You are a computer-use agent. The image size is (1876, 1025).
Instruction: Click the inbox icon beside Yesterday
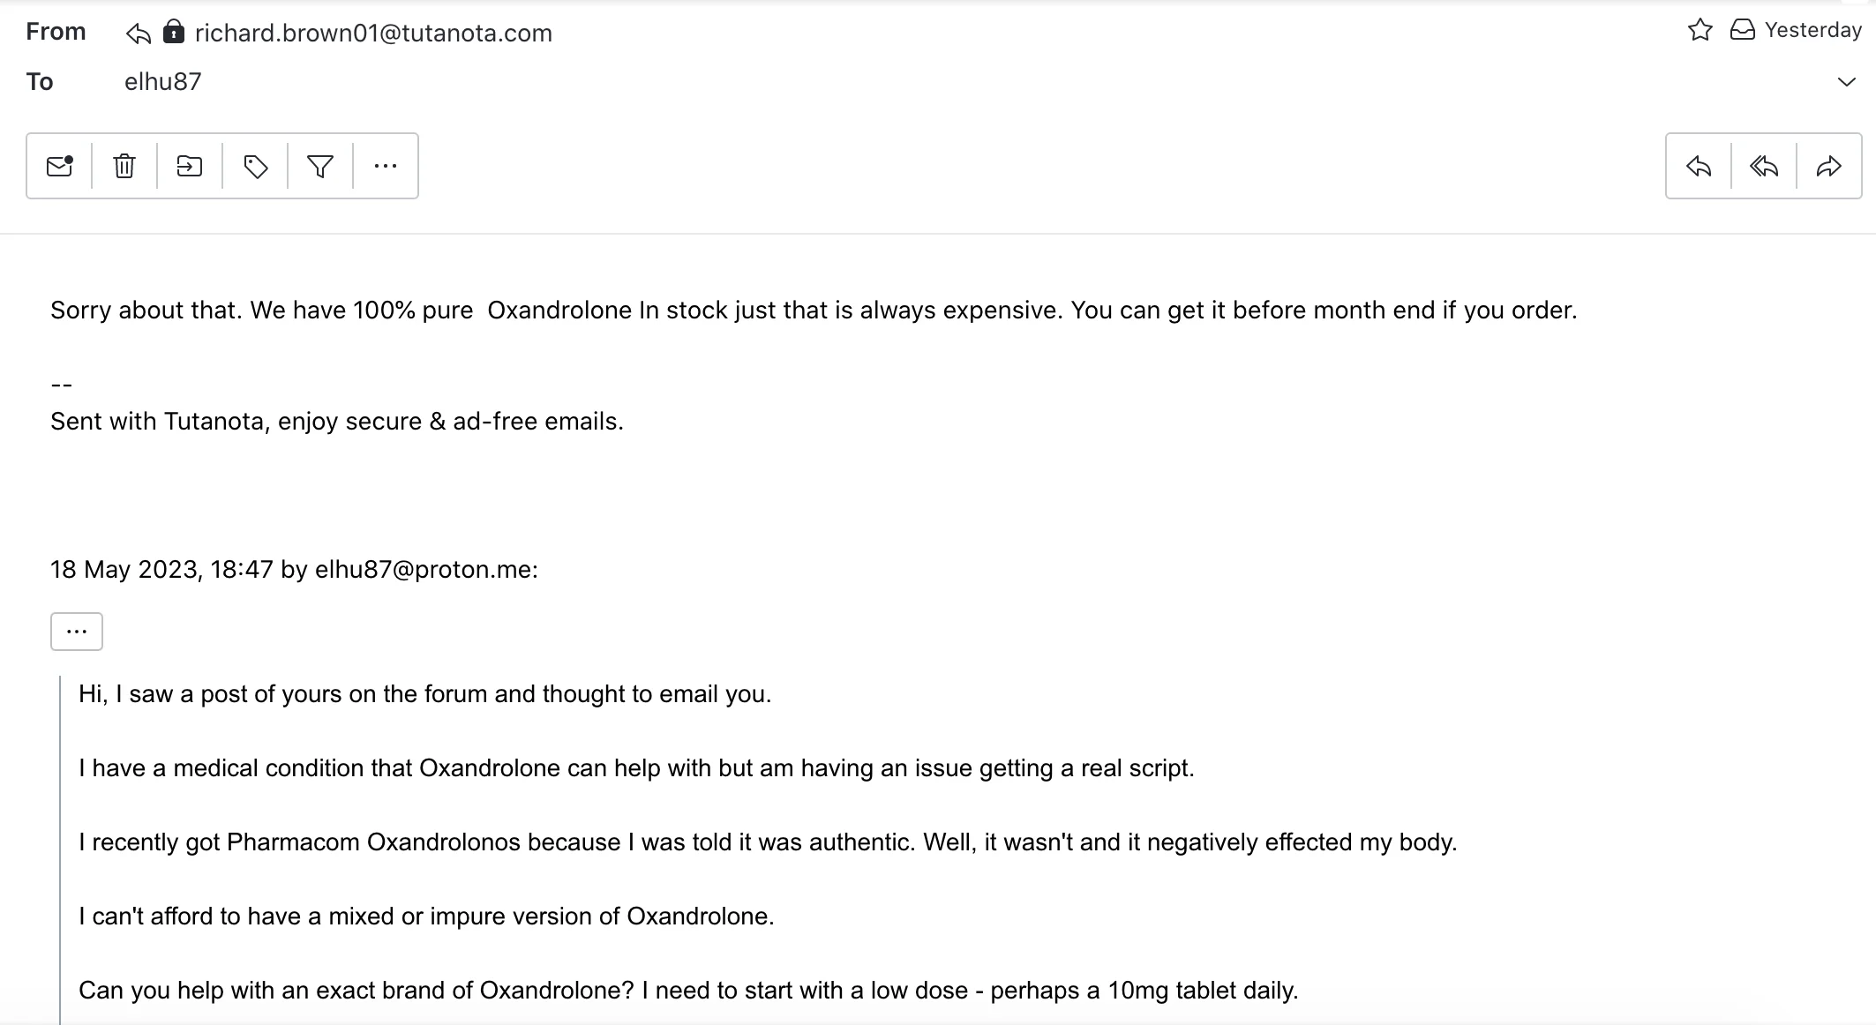[x=1743, y=31]
